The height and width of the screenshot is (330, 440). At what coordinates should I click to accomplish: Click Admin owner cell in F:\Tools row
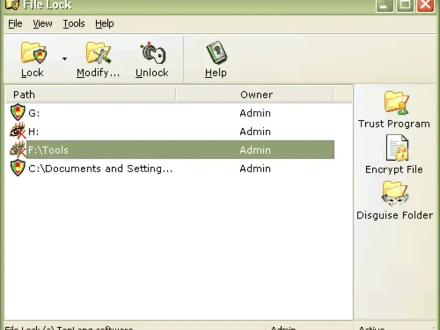pyautogui.click(x=255, y=150)
